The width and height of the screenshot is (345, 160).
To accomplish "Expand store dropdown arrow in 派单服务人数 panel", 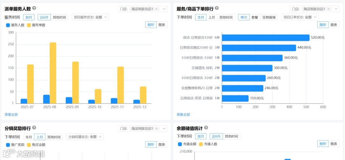I will tap(164, 9).
